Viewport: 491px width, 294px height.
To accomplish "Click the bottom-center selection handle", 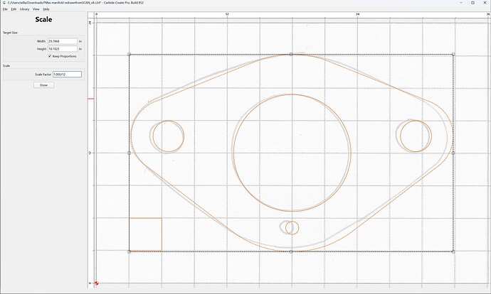I will pos(291,251).
